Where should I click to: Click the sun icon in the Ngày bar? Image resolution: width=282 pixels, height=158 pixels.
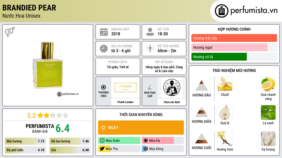104,128
